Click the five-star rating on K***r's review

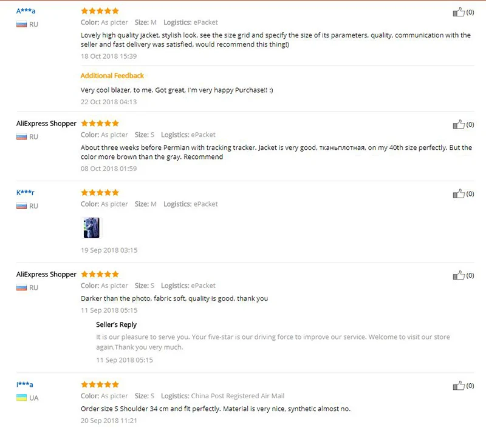pyautogui.click(x=100, y=193)
